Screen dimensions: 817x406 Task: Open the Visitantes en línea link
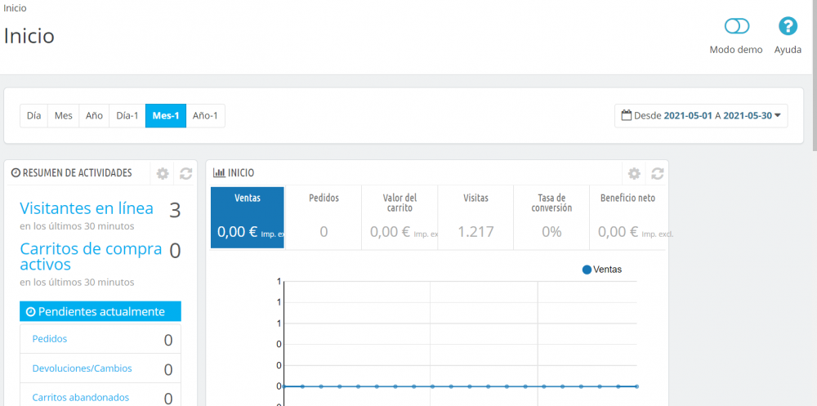(x=87, y=208)
